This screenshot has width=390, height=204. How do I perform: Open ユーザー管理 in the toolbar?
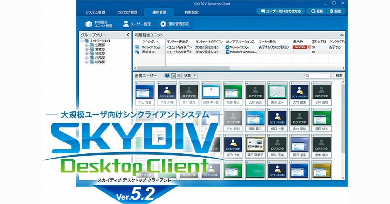(x=137, y=24)
